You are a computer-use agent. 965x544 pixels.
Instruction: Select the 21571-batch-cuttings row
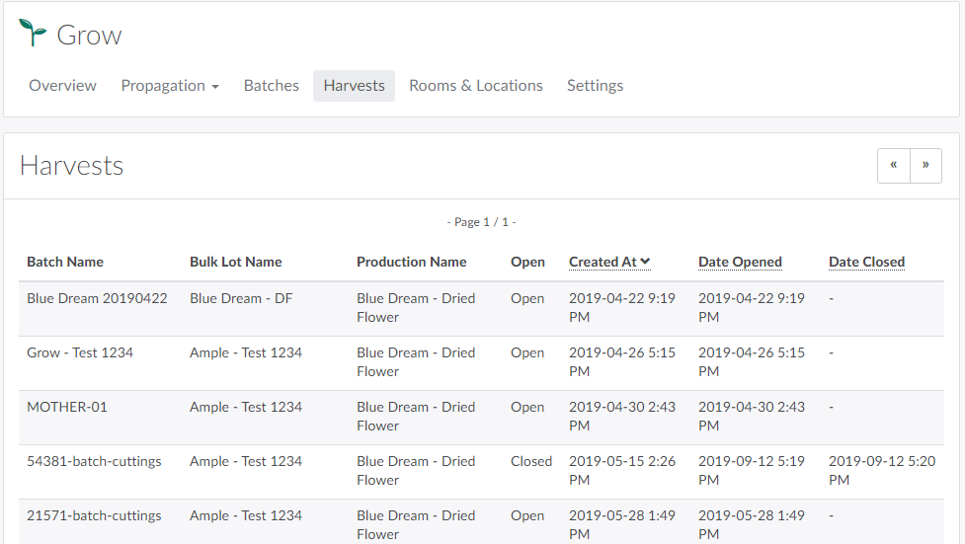94,515
